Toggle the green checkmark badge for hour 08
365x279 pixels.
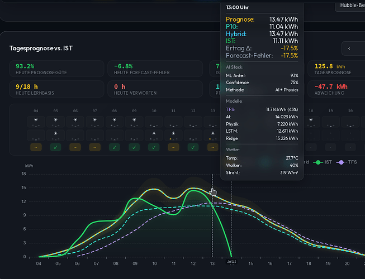[115, 147]
